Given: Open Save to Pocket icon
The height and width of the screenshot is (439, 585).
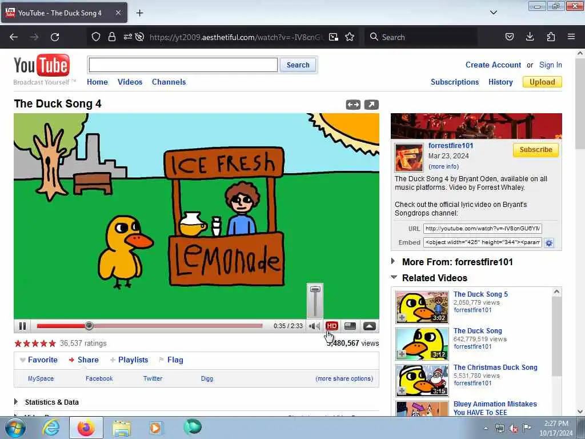Looking at the screenshot, I should point(509,37).
